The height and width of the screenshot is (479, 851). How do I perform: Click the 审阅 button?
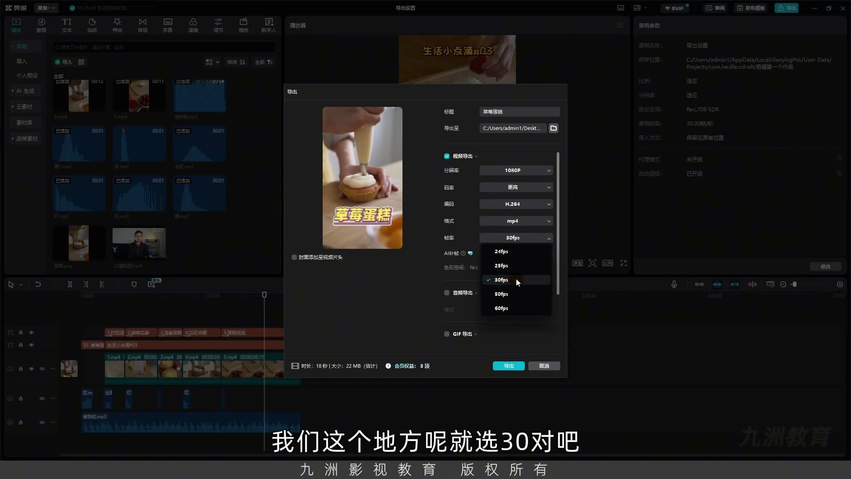(715, 8)
